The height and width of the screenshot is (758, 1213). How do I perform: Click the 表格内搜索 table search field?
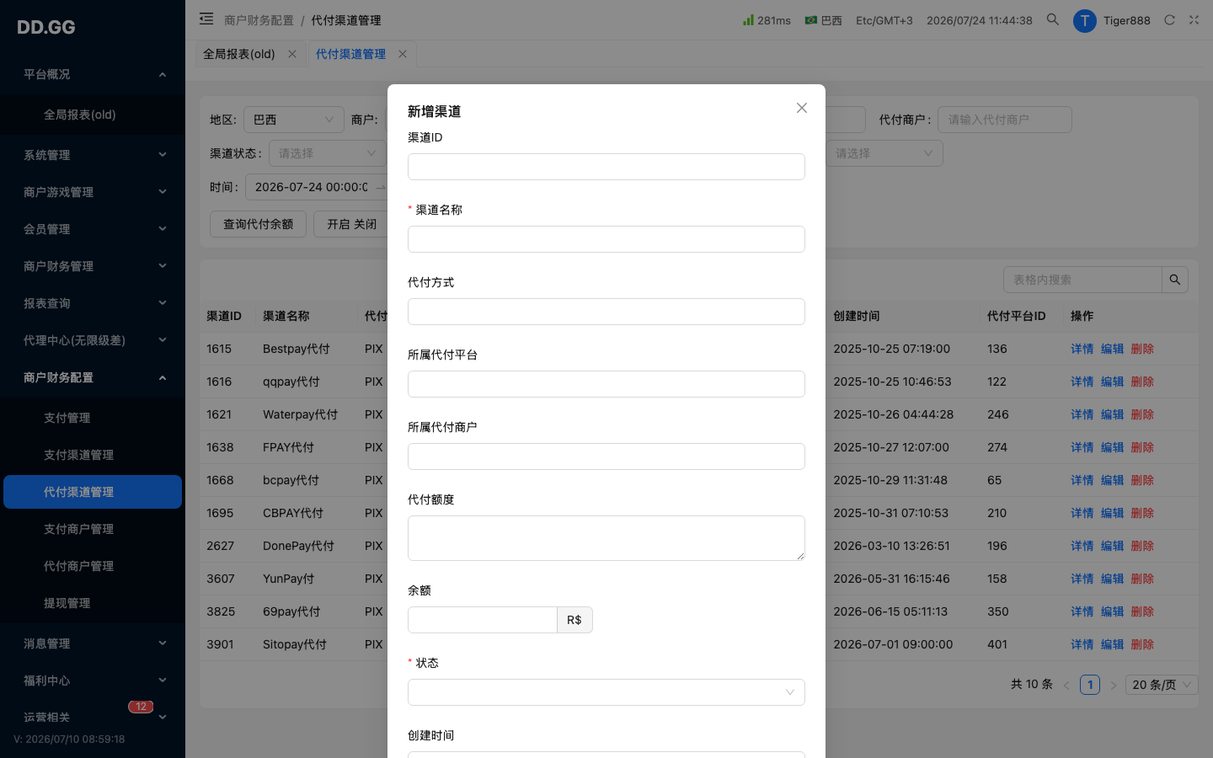click(1082, 280)
